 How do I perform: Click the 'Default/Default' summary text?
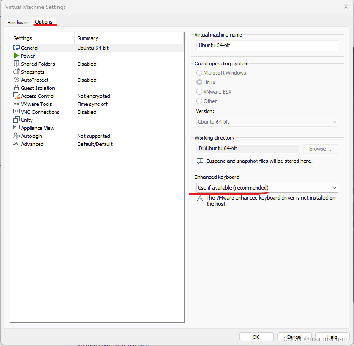coord(95,144)
